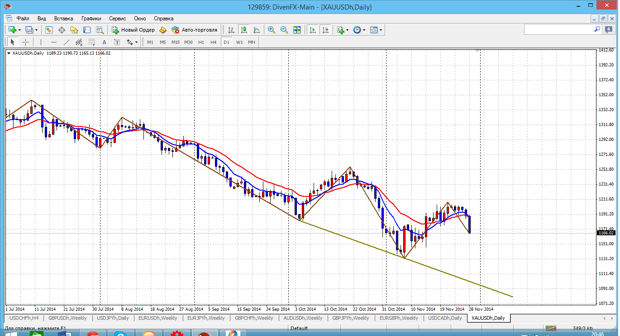Toggle chart shift from right edge
The height and width of the screenshot is (336, 620).
pyautogui.click(x=325, y=30)
